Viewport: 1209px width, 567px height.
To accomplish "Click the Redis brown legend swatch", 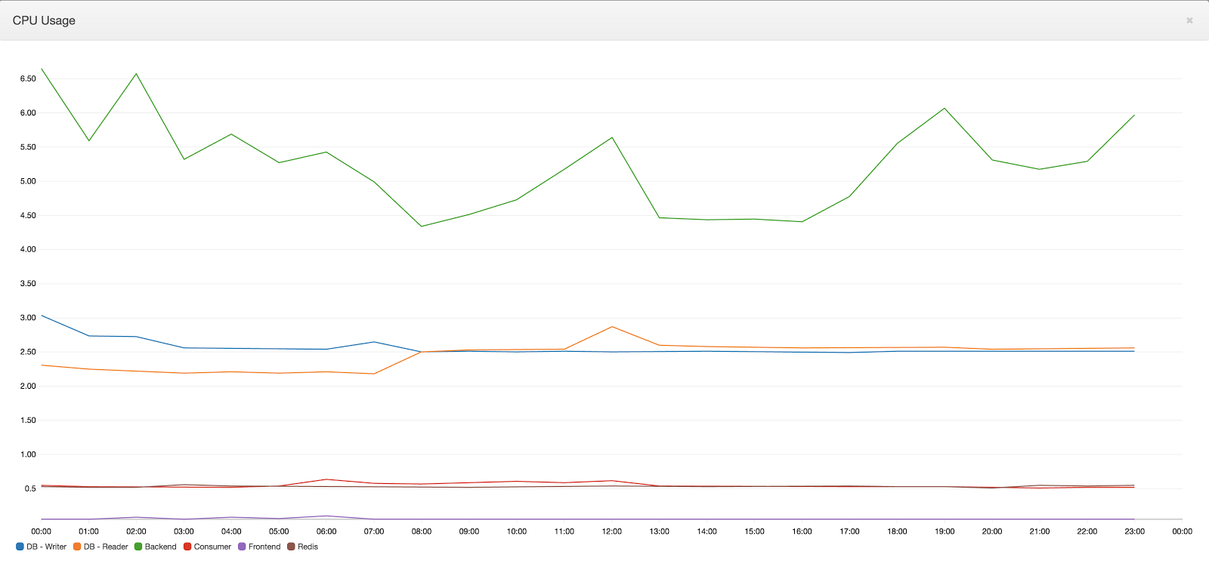I will tap(291, 547).
